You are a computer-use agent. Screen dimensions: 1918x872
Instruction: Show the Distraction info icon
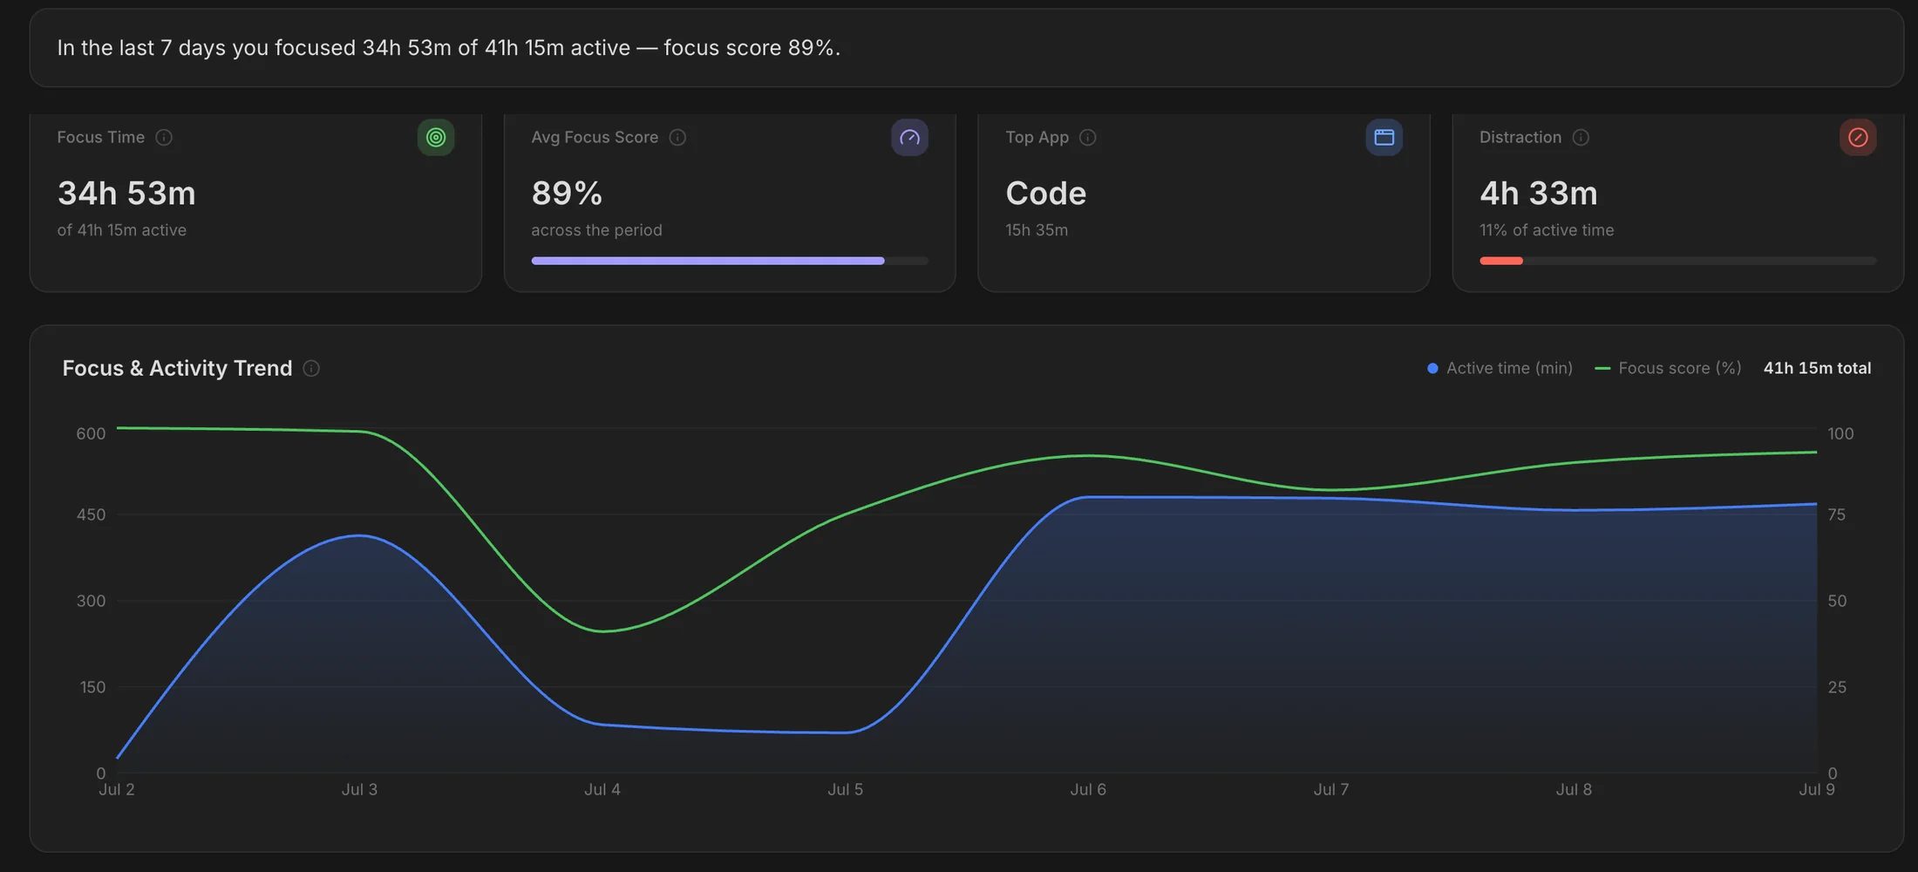pyautogui.click(x=1581, y=138)
